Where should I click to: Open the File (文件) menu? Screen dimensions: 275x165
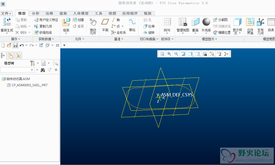coord(6,13)
